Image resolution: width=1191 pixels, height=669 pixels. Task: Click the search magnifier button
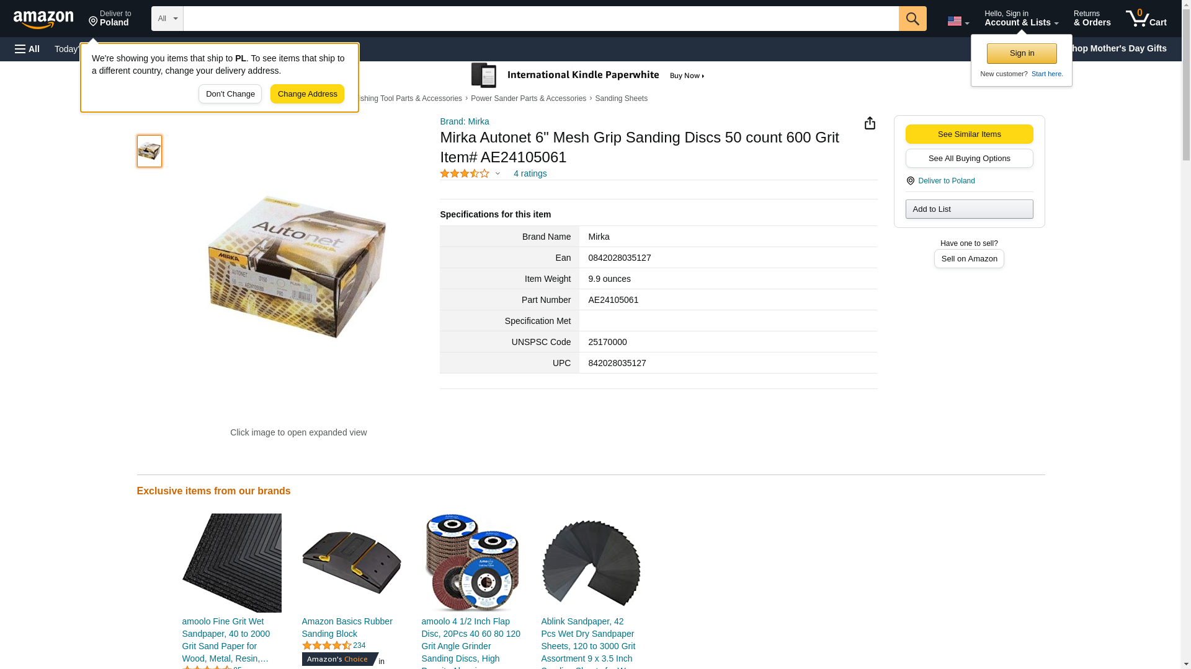coord(912,19)
